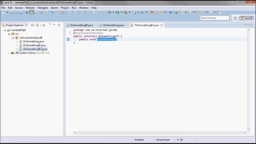Minimize the editor area
Viewport: 256px width, 144px height.
[x=245, y=25]
